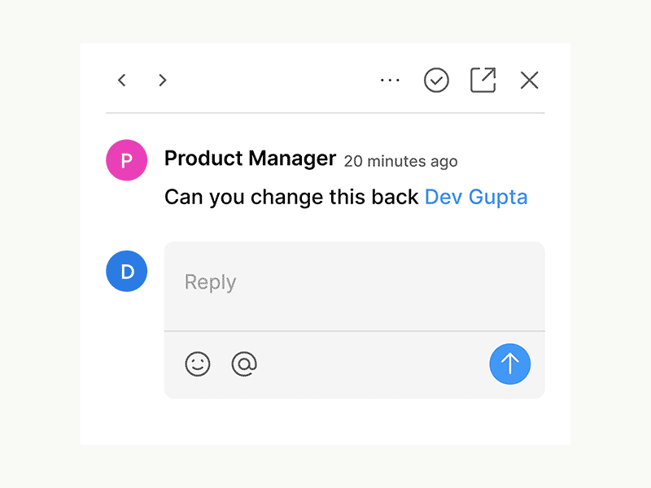The width and height of the screenshot is (651, 488).
Task: Send the reply with the arrow button
Action: [510, 364]
